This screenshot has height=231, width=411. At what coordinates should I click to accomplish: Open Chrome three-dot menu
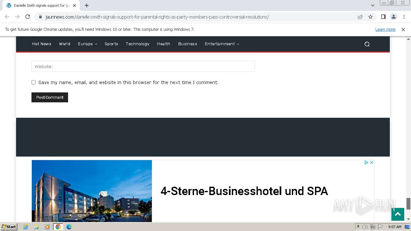tap(404, 17)
